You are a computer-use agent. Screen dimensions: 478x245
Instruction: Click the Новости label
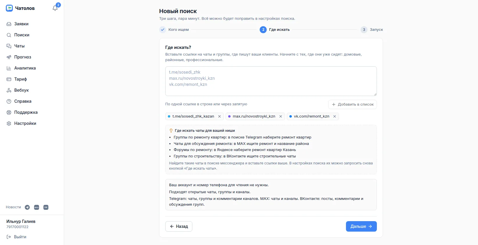click(13, 207)
